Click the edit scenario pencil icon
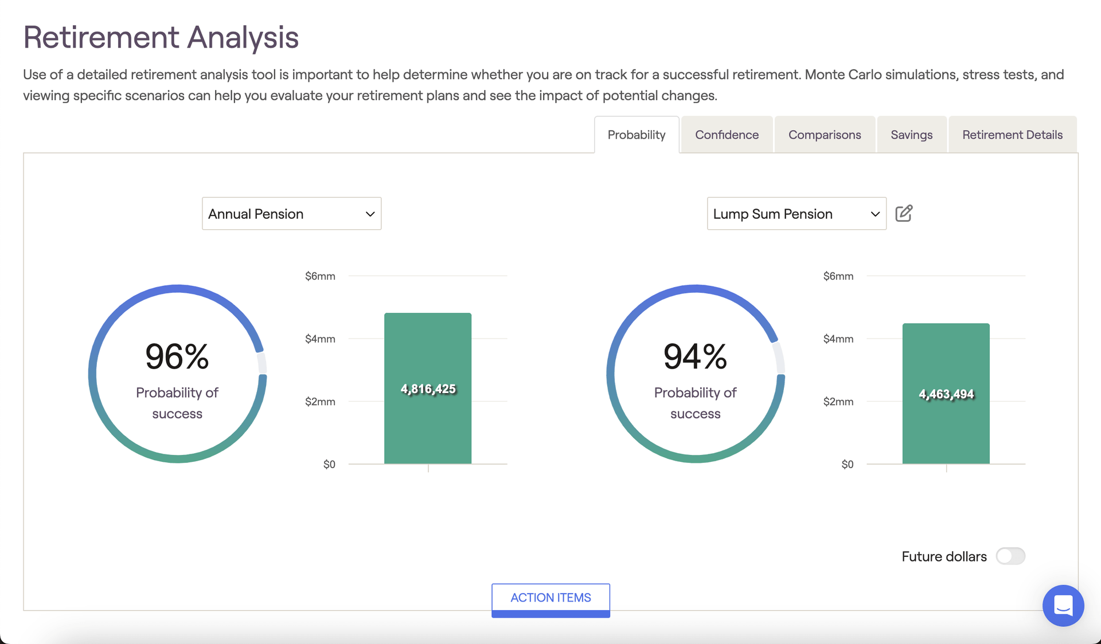This screenshot has width=1101, height=644. pos(904,213)
